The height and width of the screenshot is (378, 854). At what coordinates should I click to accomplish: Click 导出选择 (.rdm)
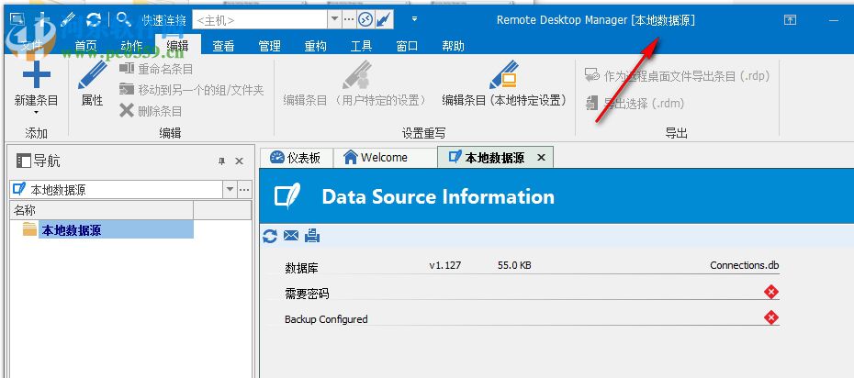coord(635,104)
